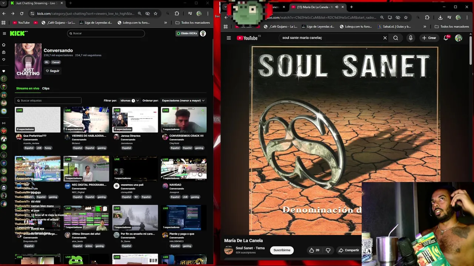The height and width of the screenshot is (266, 474).
Task: Bookmark YouTube page with star icon
Action: click(x=406, y=17)
